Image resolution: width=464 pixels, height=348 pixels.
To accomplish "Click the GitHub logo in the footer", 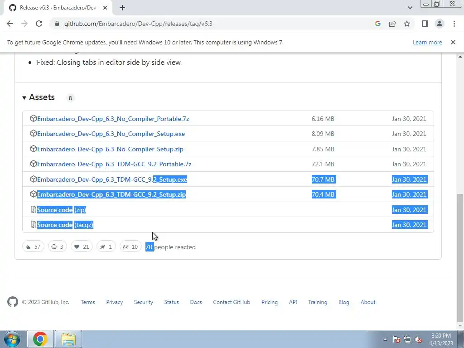I will pos(13,302).
